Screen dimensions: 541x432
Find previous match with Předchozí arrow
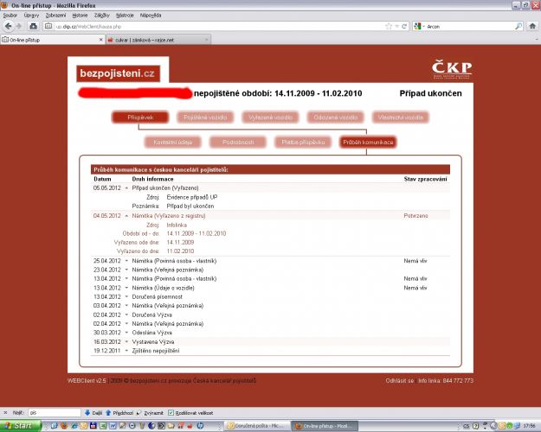(x=119, y=412)
